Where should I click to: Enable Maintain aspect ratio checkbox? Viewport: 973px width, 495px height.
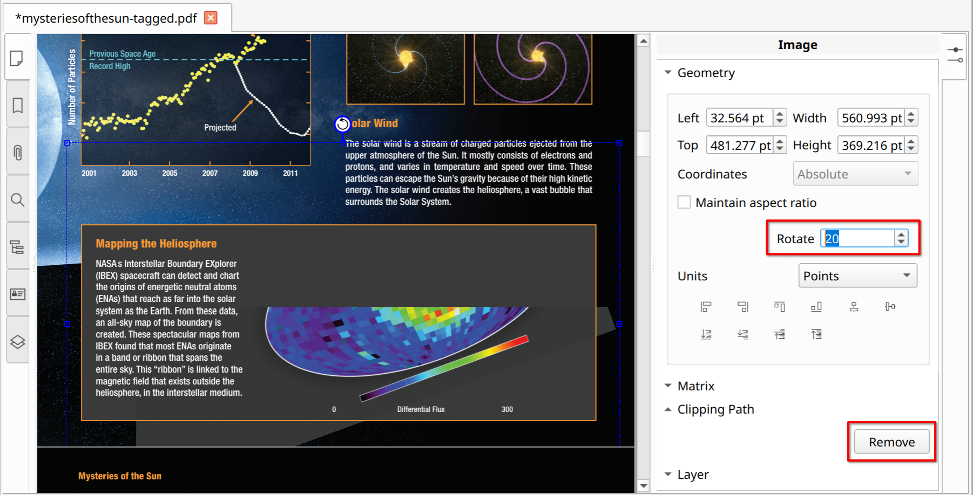684,202
